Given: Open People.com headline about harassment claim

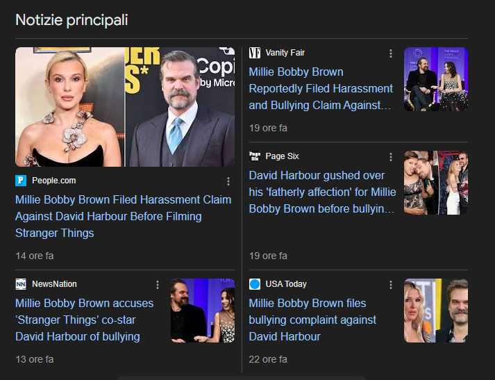Looking at the screenshot, I should pos(124,216).
